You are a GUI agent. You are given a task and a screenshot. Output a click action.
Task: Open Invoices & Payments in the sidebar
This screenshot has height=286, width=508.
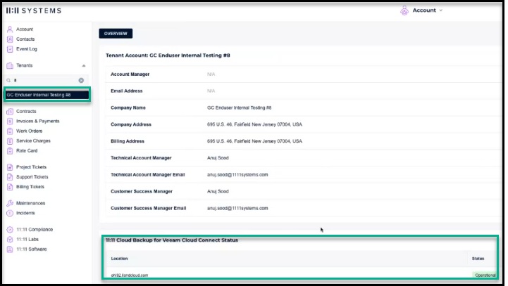(38, 121)
